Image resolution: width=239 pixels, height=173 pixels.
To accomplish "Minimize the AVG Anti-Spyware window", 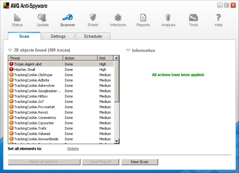I will (220, 5).
